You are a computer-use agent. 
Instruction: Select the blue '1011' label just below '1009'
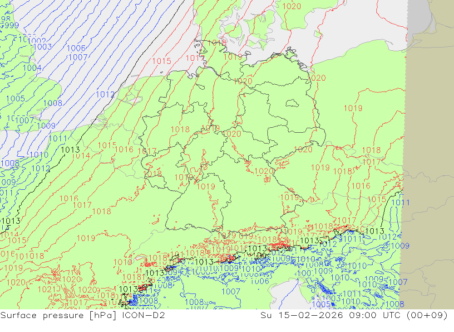[58, 139]
